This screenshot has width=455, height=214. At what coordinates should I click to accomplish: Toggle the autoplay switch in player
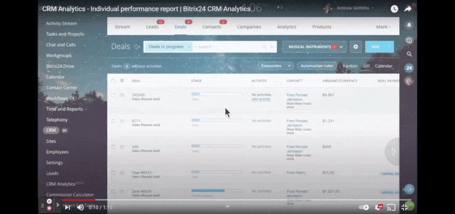click(x=364, y=207)
